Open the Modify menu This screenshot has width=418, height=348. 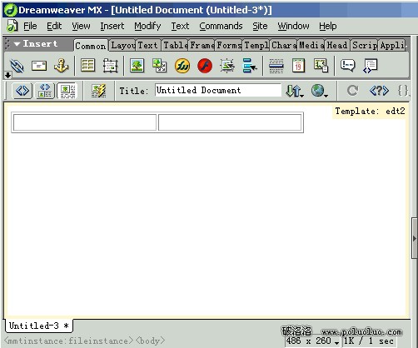point(147,26)
